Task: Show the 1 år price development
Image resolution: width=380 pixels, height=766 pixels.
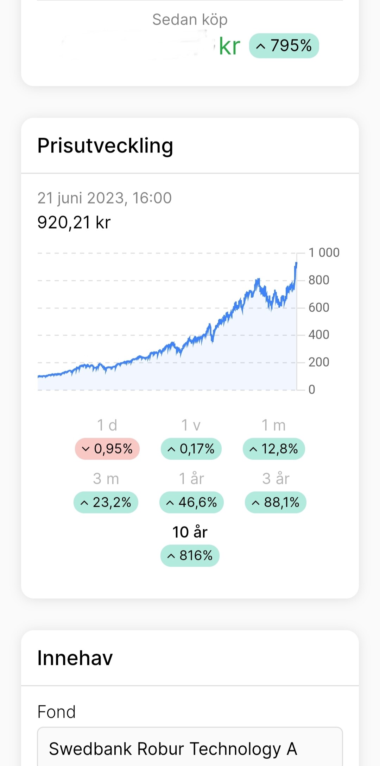Action: click(x=191, y=479)
